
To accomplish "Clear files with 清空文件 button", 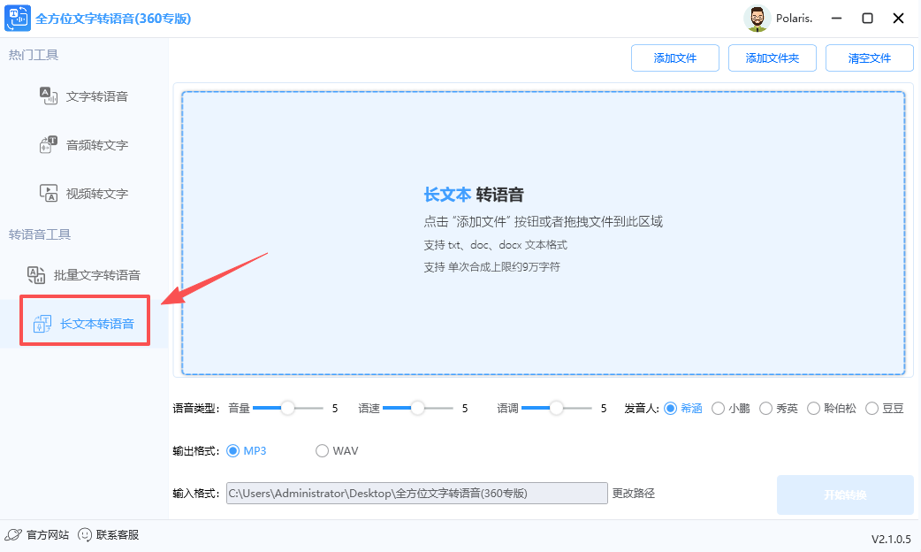I will pos(869,57).
